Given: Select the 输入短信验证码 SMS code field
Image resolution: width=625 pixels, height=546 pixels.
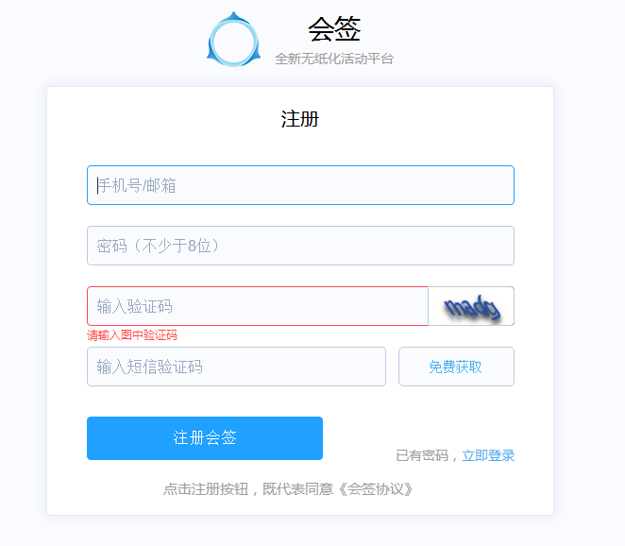Looking at the screenshot, I should 236,367.
